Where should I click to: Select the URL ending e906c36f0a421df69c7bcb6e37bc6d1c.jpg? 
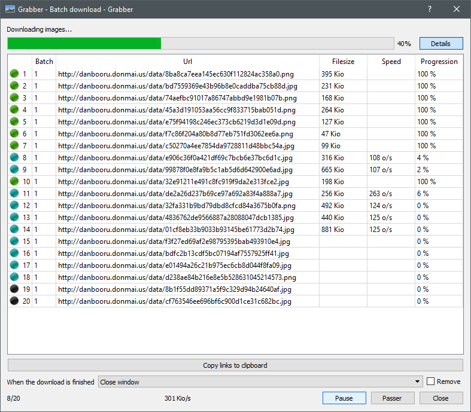[175, 157]
